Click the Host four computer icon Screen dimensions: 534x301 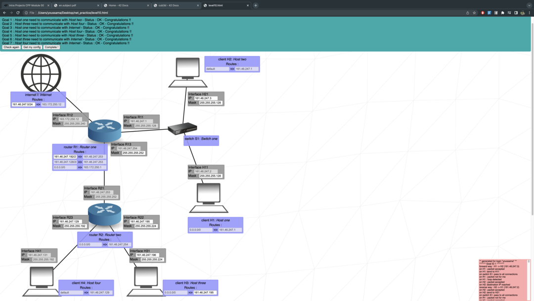coord(42,281)
